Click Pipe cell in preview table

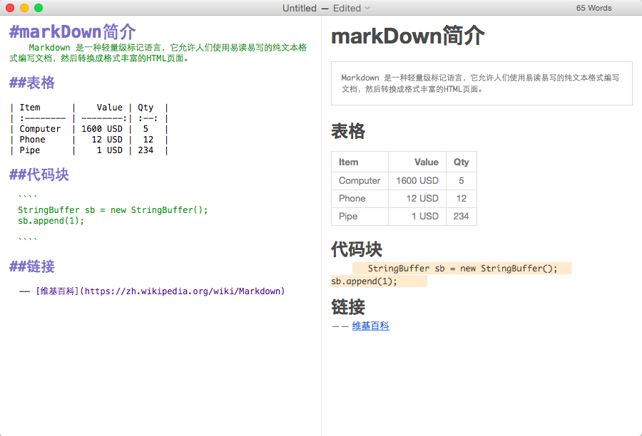pos(360,217)
